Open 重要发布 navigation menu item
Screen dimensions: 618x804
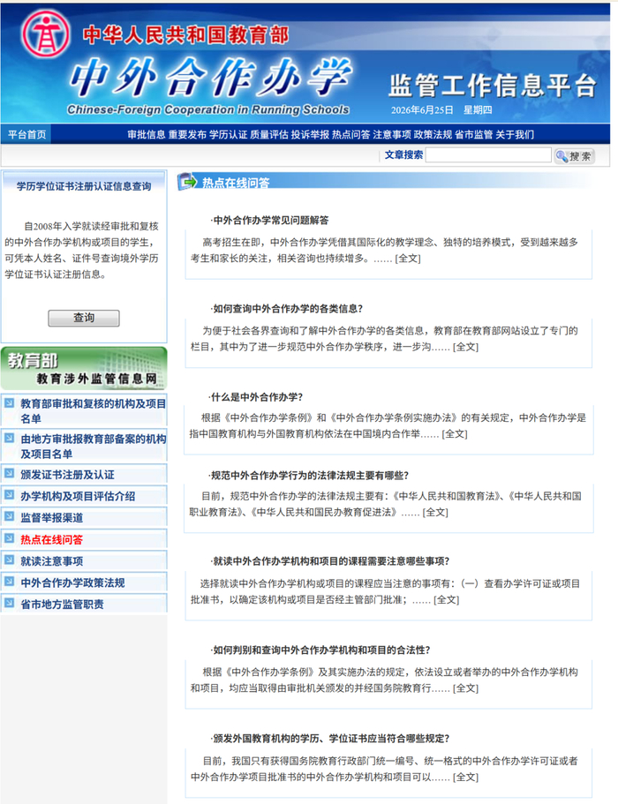pos(187,134)
